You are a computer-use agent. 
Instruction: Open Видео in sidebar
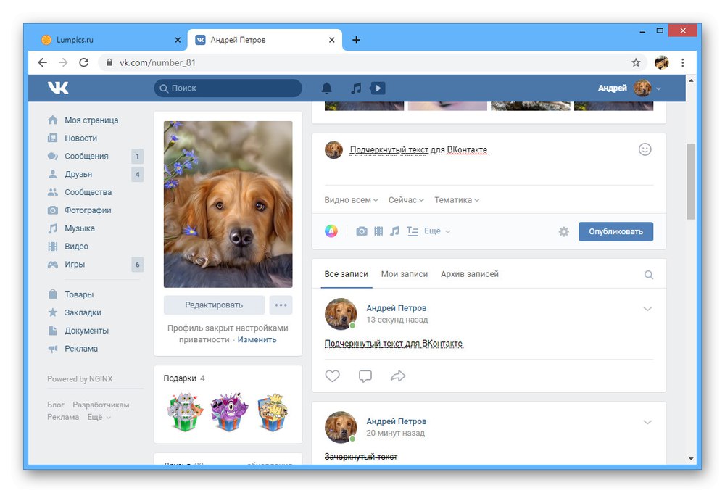(76, 246)
